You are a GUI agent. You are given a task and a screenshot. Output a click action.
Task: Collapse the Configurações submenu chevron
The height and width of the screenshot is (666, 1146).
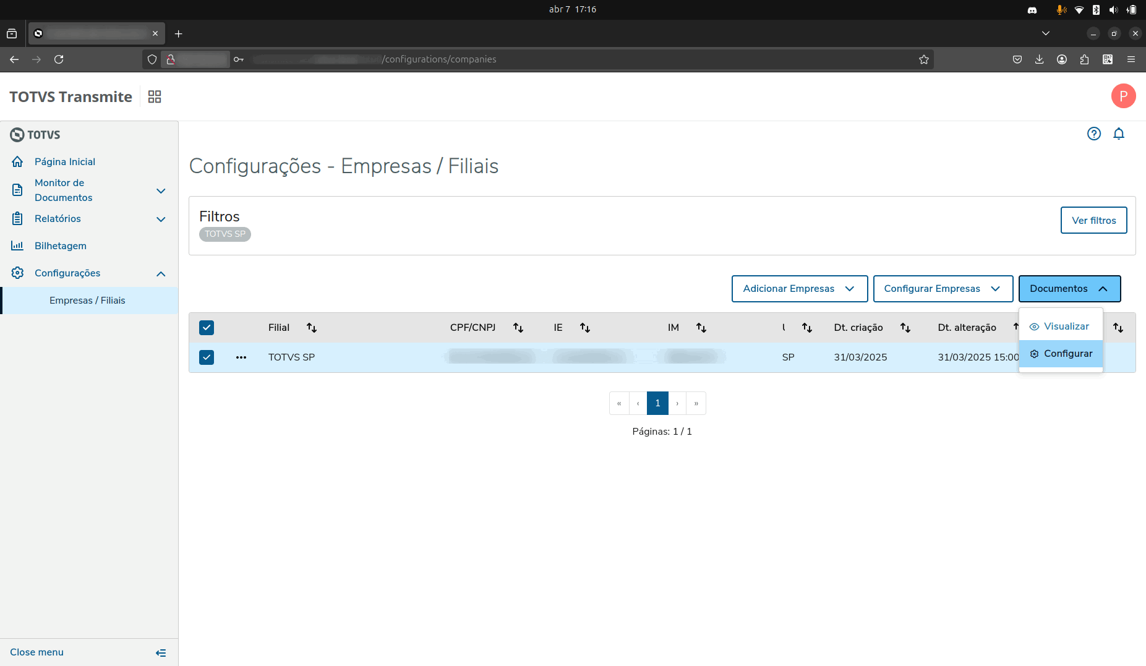point(161,273)
